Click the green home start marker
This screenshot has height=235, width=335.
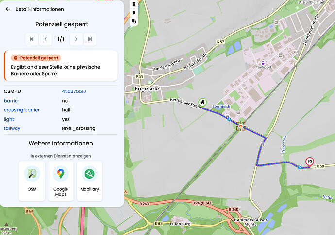(202, 102)
